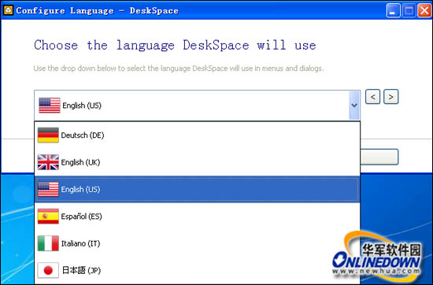The image size is (433, 285).
Task: Go to next language with > button
Action: coord(390,97)
